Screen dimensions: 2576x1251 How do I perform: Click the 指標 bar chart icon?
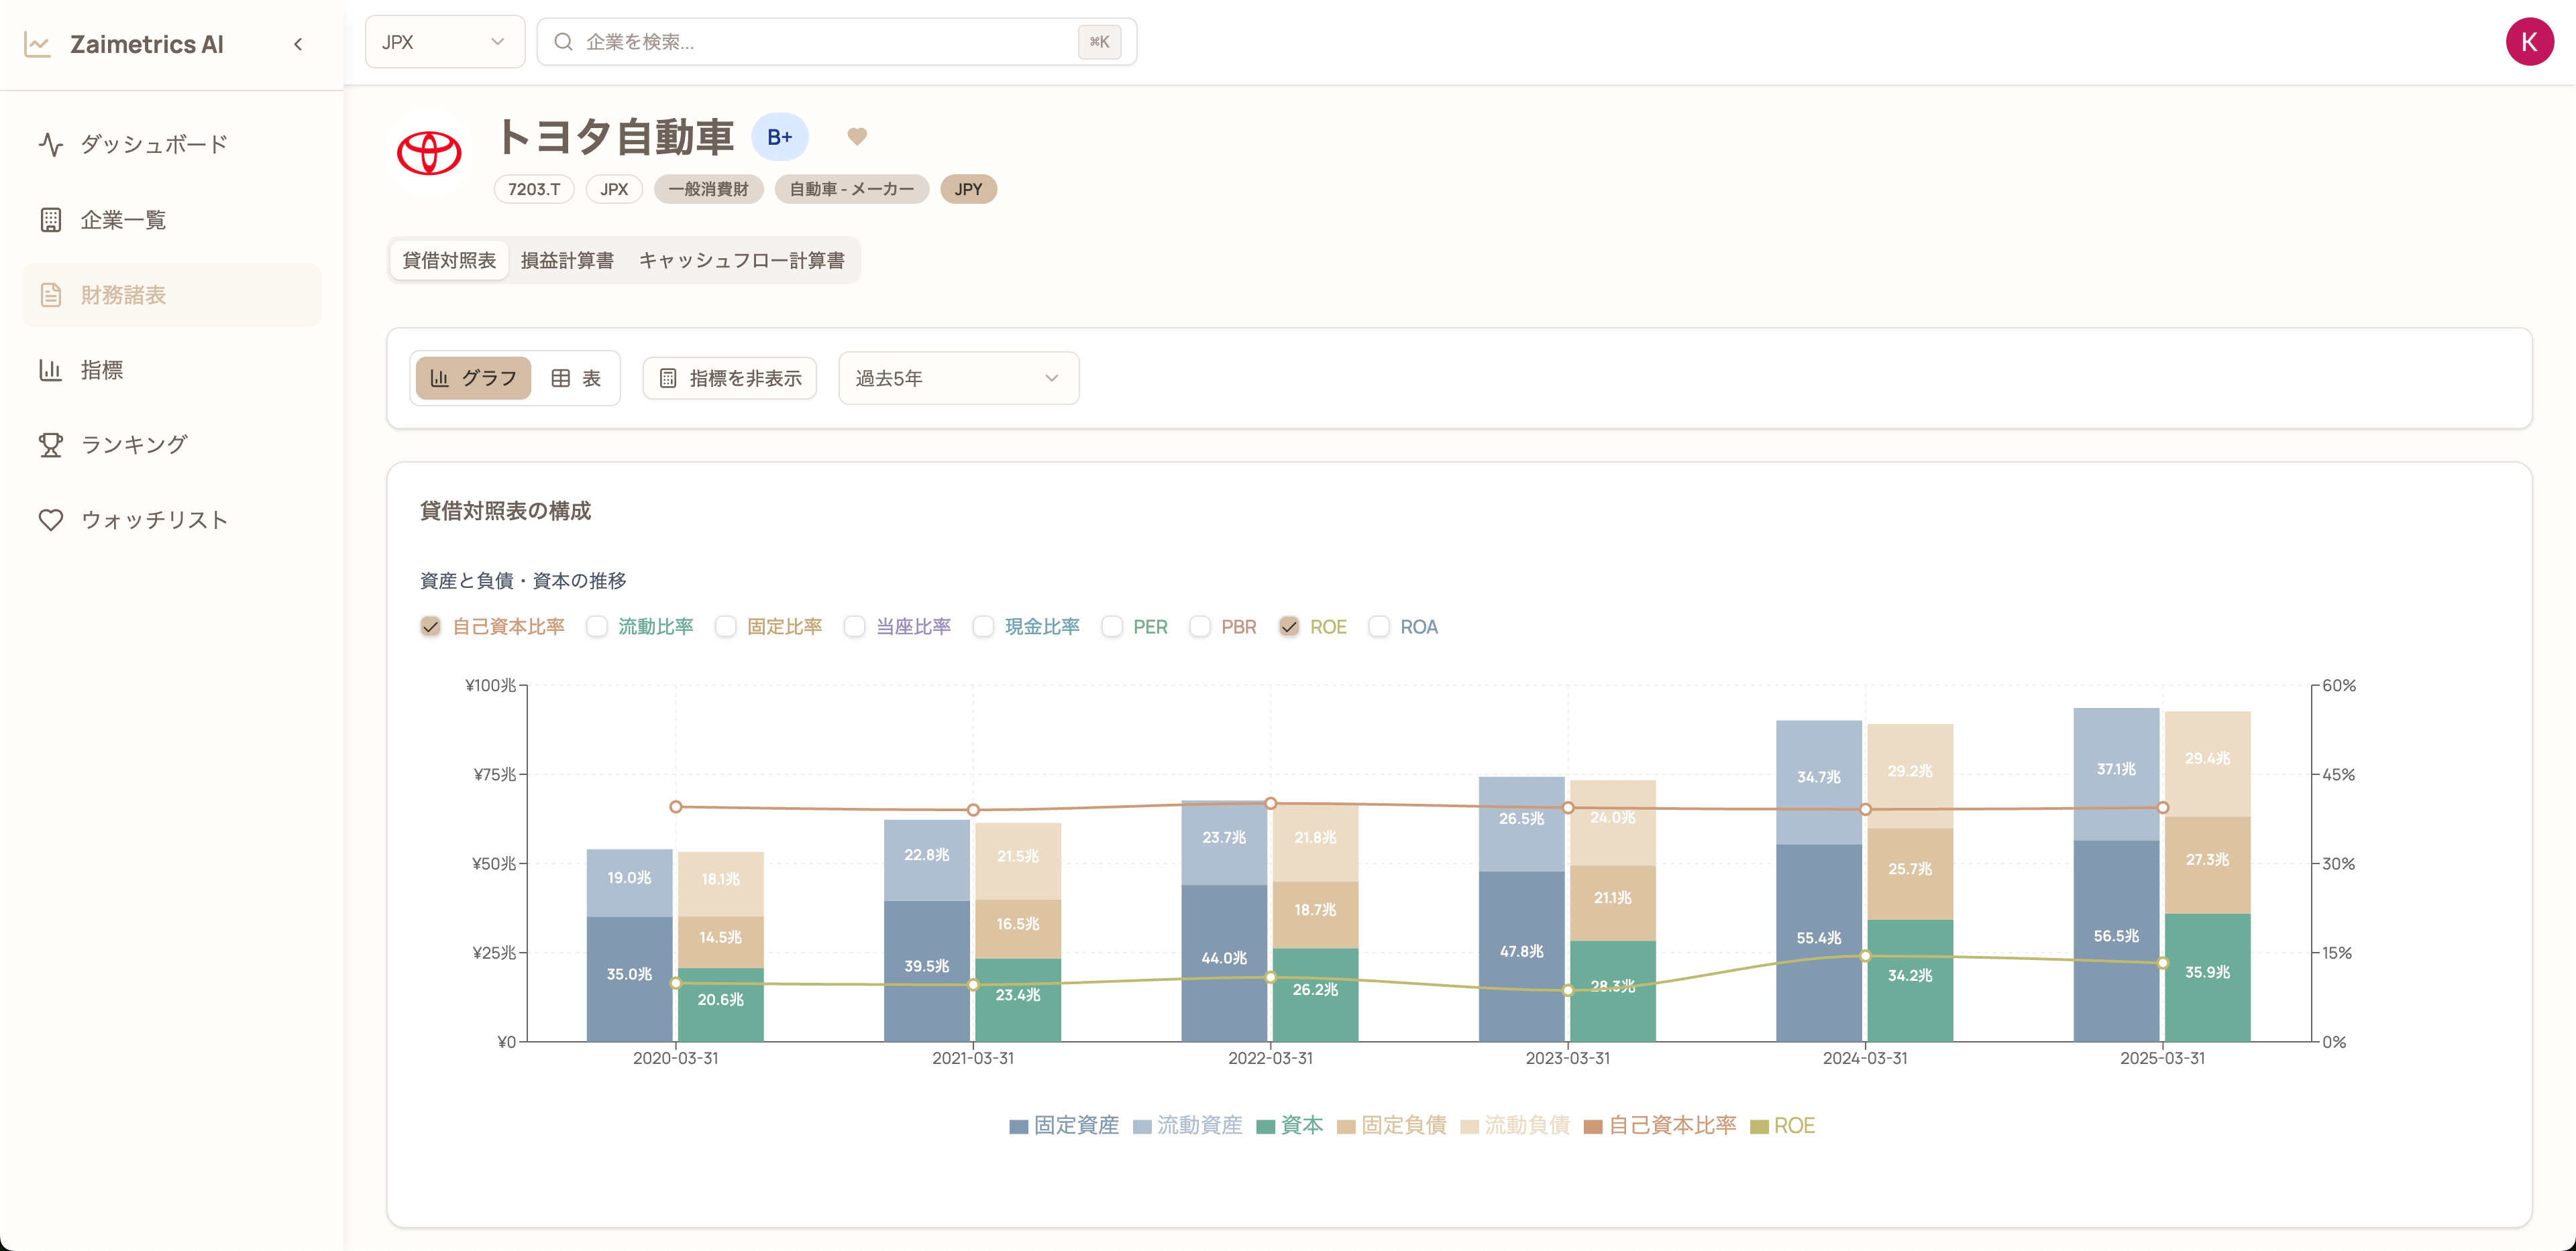point(51,369)
